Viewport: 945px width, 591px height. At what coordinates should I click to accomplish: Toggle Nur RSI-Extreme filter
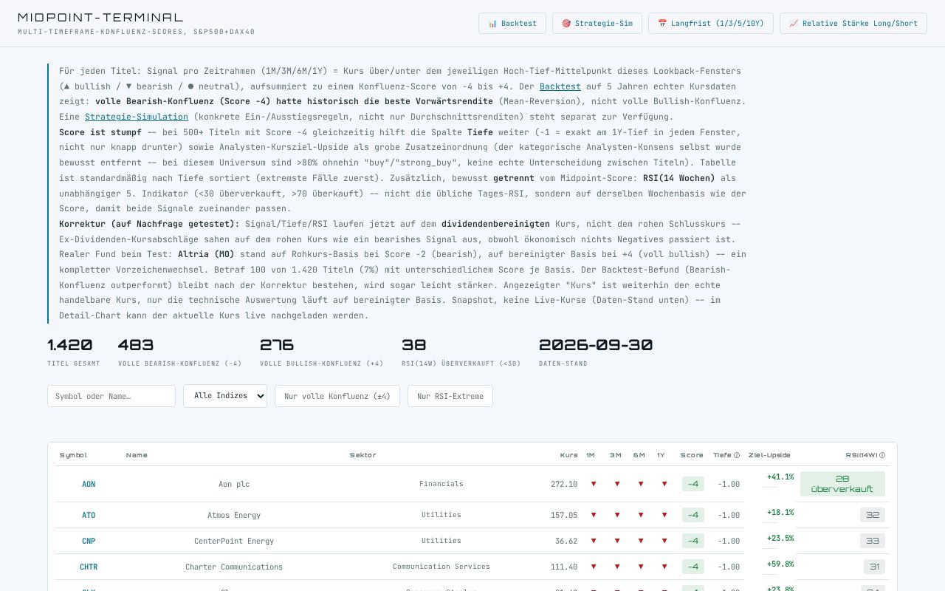tap(450, 396)
